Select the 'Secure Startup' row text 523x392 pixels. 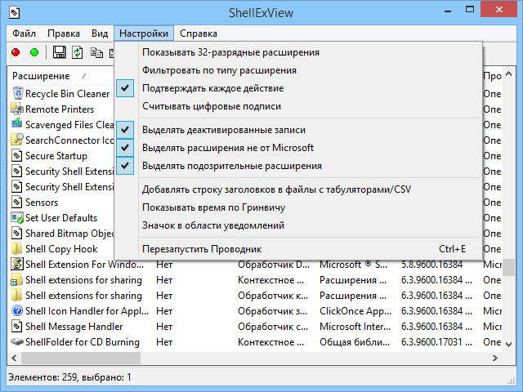(x=56, y=156)
